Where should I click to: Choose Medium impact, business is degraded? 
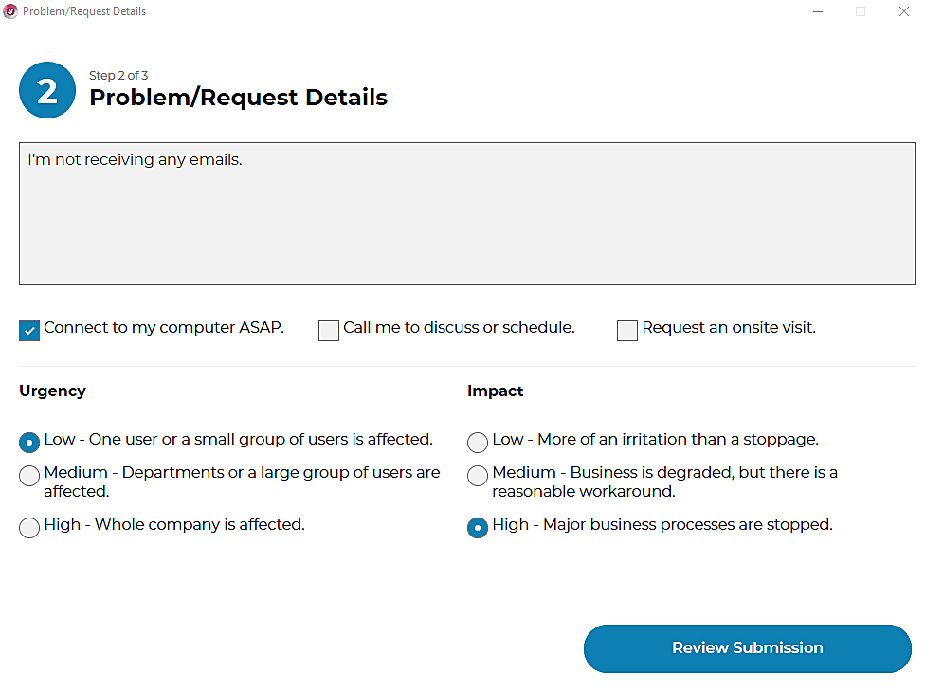478,475
